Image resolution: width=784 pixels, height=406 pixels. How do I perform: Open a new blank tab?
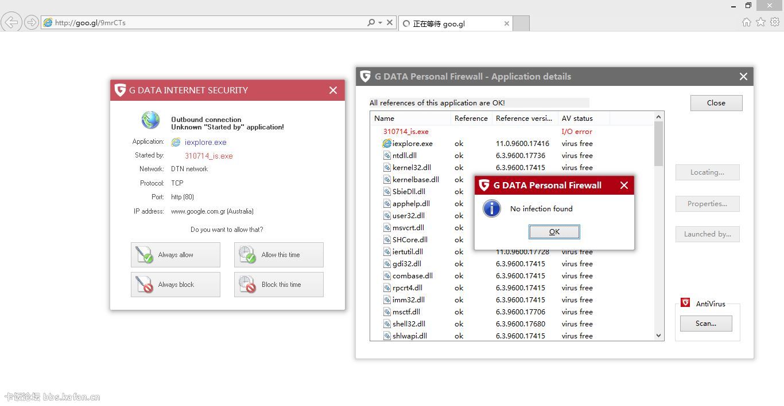pos(521,23)
